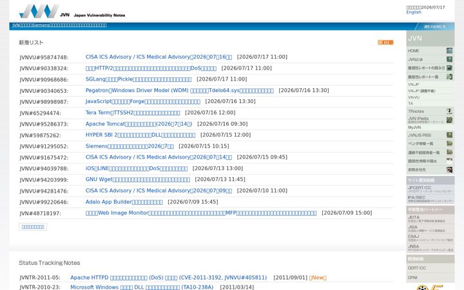
Task: Click the timestamp [2026/07/16 12:00]
Action: 210,112
